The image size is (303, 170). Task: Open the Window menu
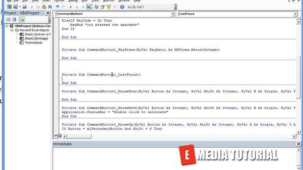[124, 1]
